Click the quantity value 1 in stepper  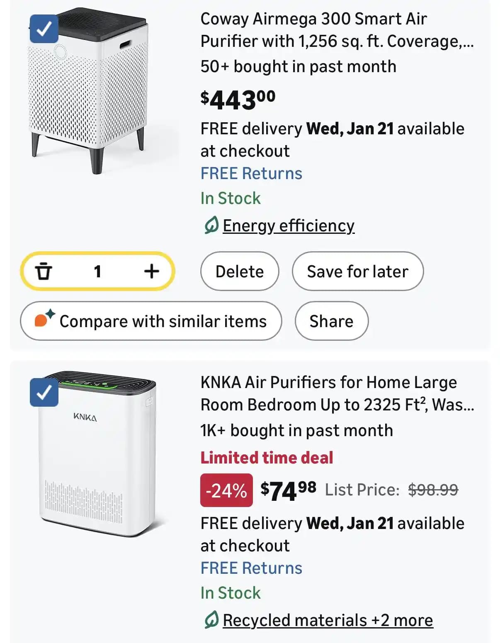click(97, 272)
